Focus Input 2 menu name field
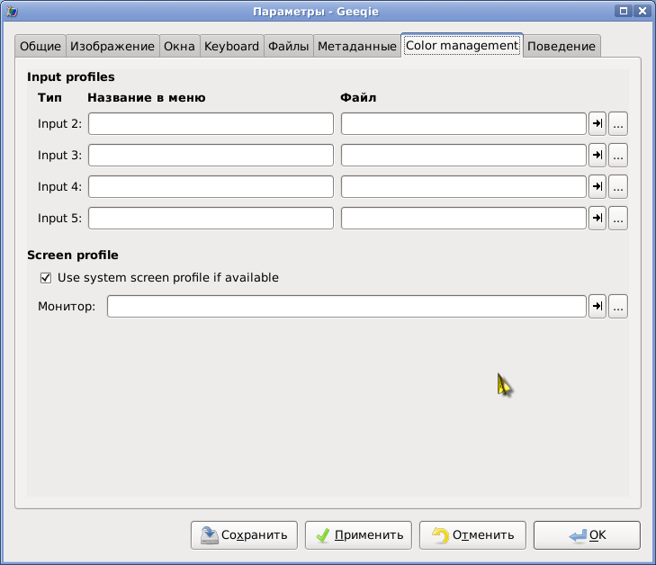 click(x=211, y=124)
